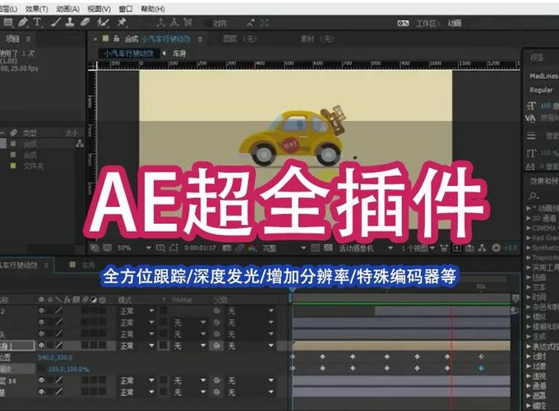Viewport: 559px width, 411px height.
Task: Toggle quality switch on layer 2 row
Action: tap(59, 311)
